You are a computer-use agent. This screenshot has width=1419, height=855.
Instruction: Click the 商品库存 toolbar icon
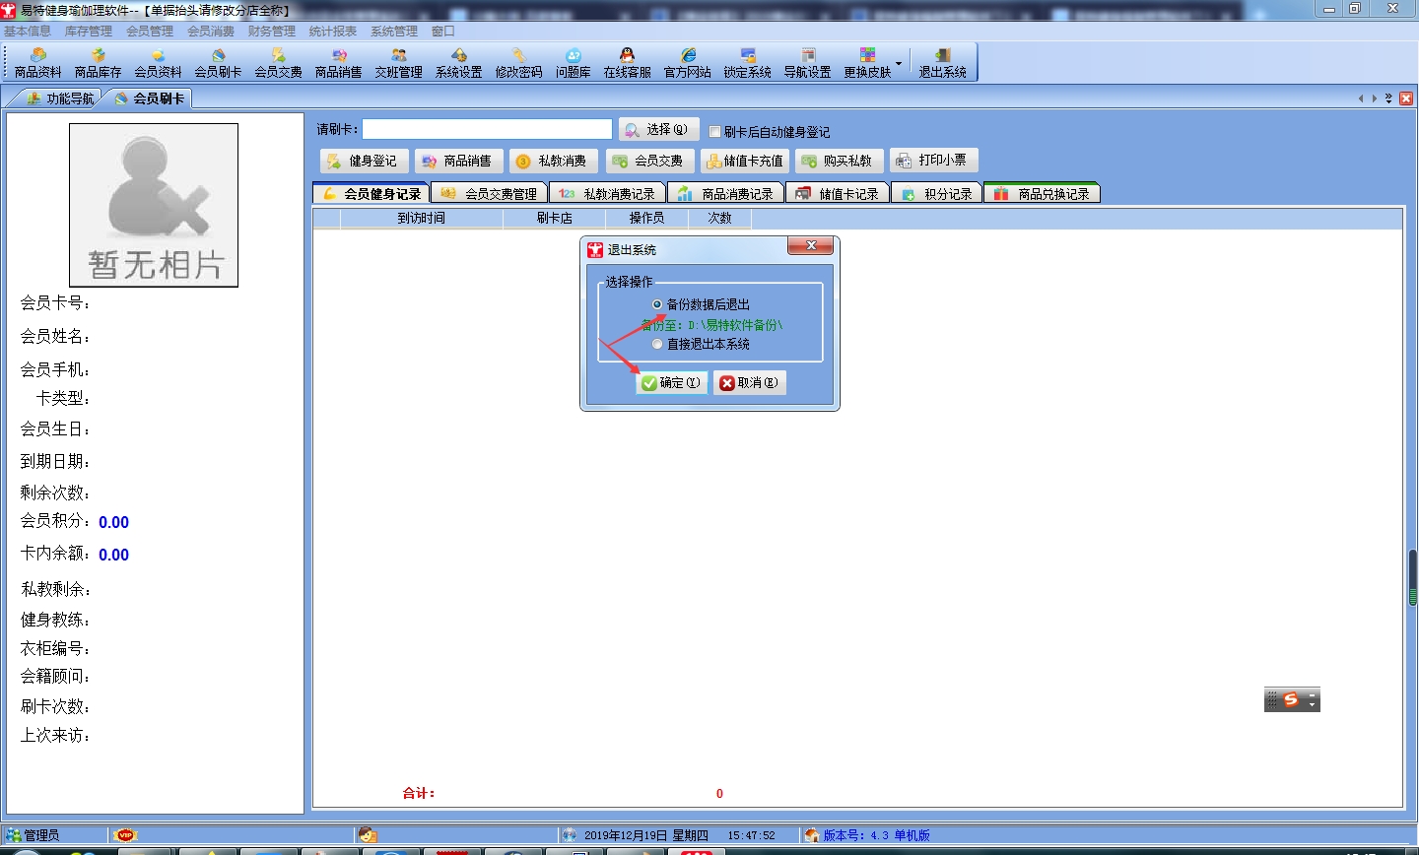(98, 63)
